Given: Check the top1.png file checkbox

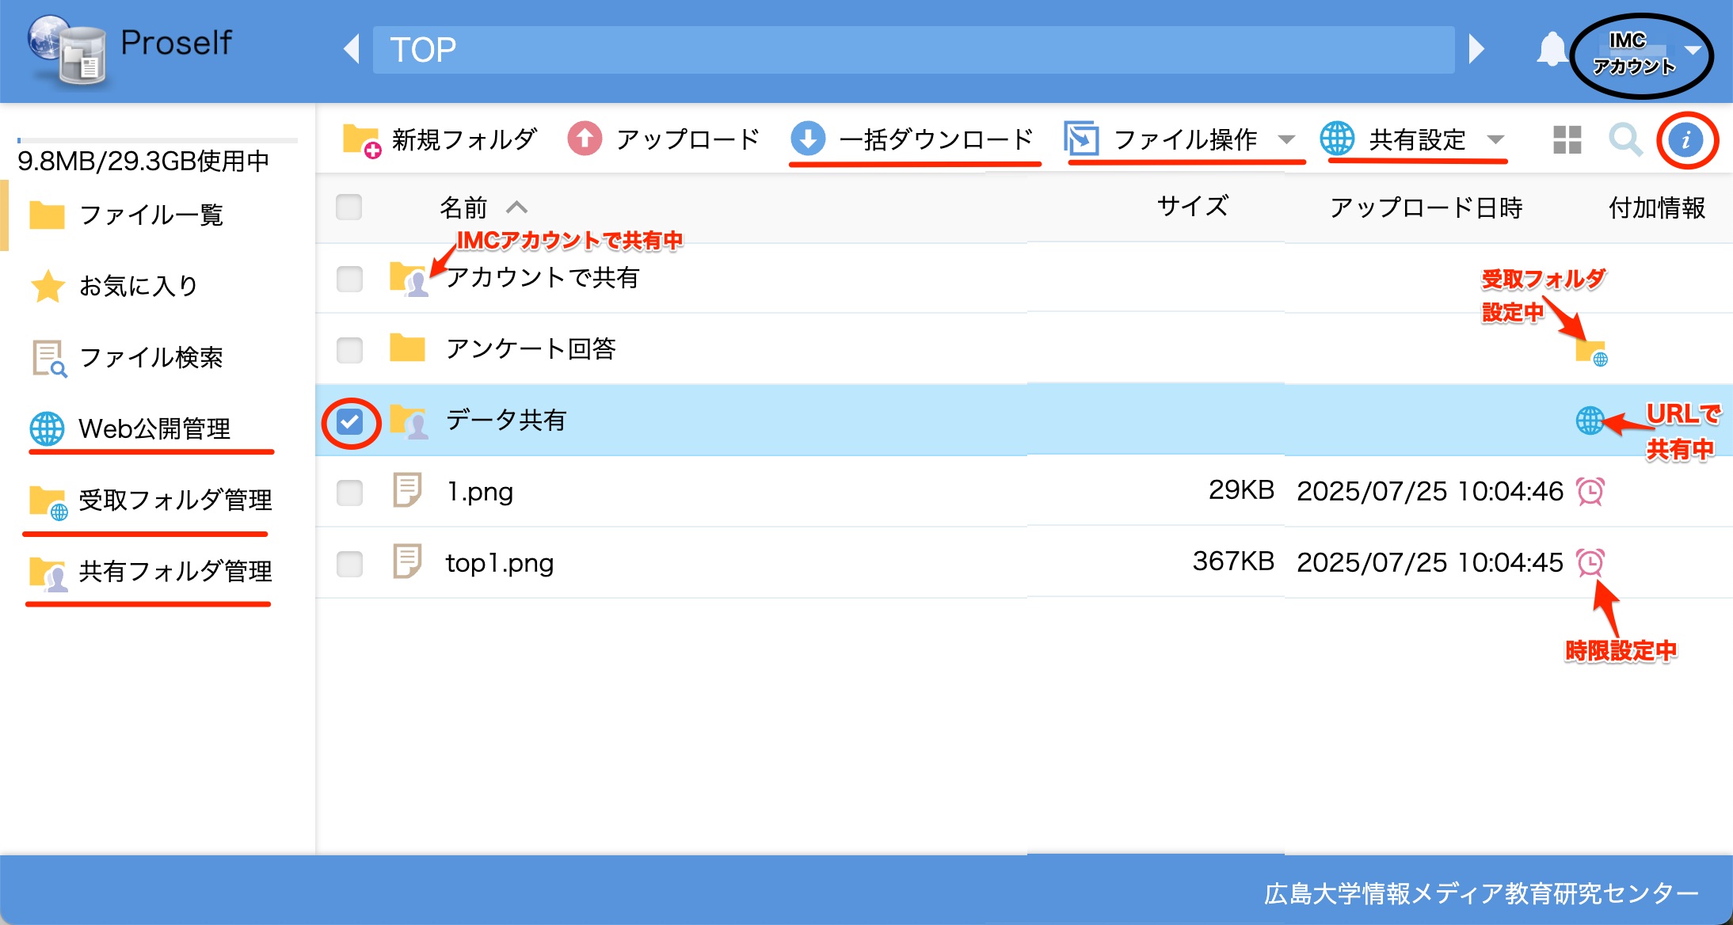Looking at the screenshot, I should [x=349, y=564].
